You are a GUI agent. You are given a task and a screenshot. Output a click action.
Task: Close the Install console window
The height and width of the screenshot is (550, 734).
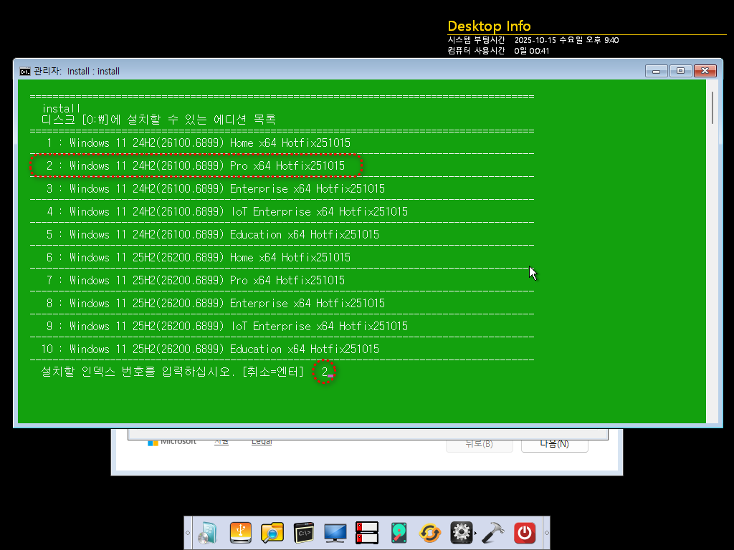pos(705,71)
